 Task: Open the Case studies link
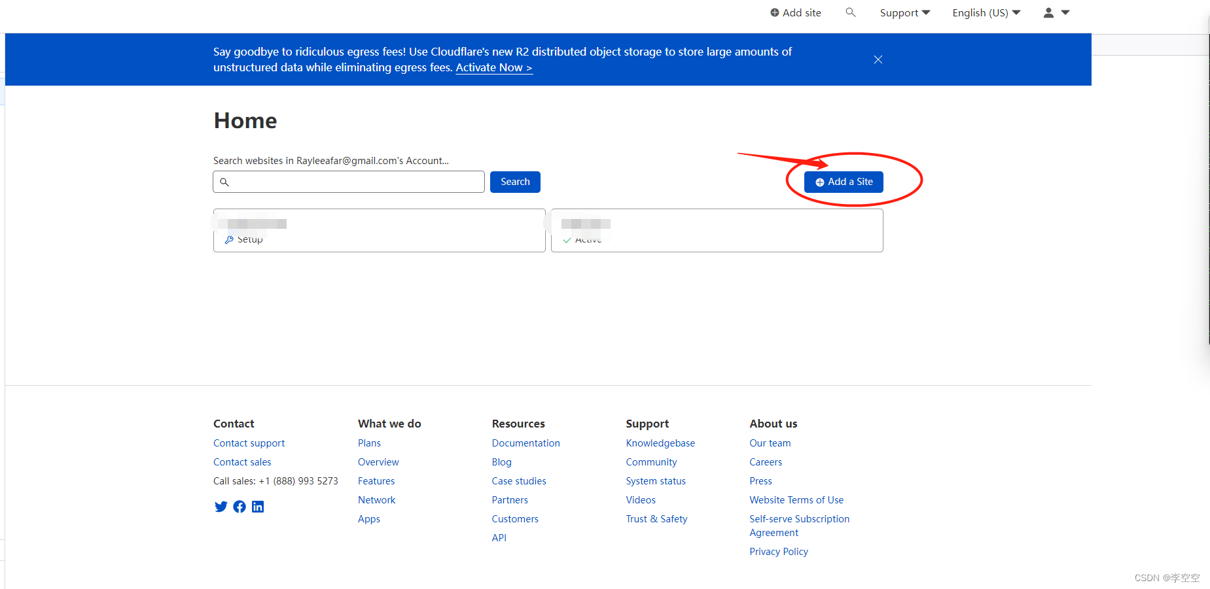coord(519,481)
